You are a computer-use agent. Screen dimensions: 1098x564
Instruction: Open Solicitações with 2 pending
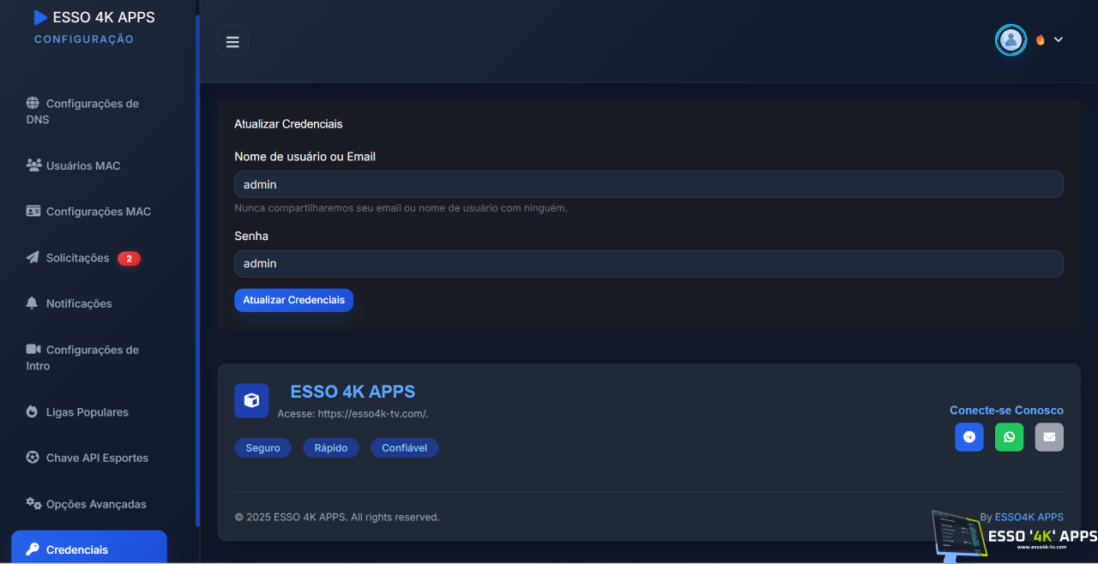(78, 258)
